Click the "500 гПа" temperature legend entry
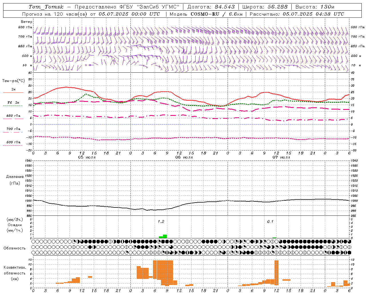The width and height of the screenshot is (366, 293). [13, 142]
